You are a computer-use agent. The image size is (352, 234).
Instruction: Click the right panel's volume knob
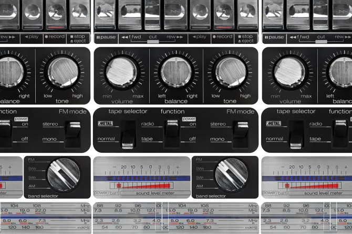tap(292, 71)
